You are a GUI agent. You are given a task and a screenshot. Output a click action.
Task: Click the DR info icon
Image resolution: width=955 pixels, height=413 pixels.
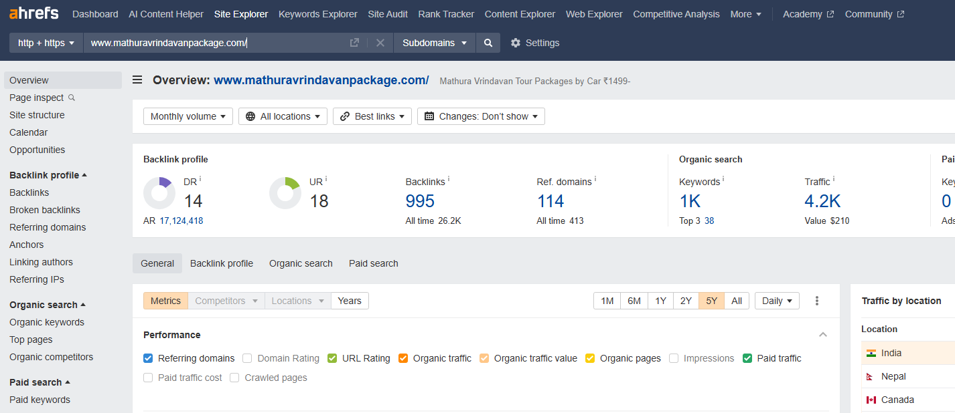(x=200, y=180)
